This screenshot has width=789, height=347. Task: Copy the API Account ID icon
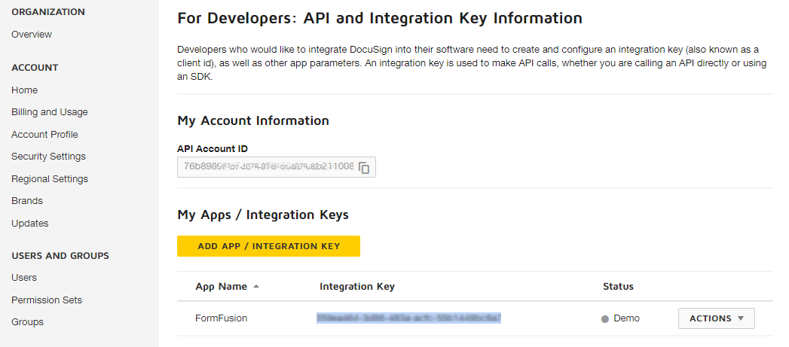click(364, 168)
